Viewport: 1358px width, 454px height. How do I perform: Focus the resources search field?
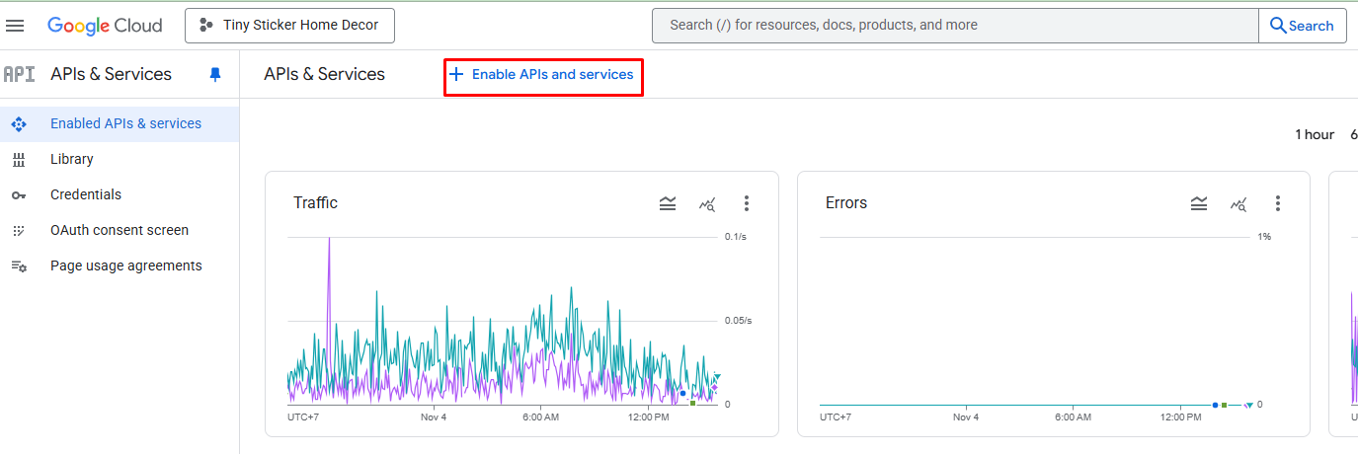click(955, 26)
